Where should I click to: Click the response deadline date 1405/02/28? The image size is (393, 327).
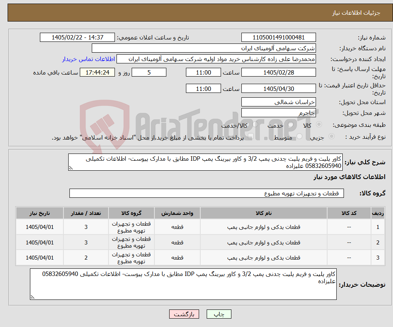[x=278, y=73]
